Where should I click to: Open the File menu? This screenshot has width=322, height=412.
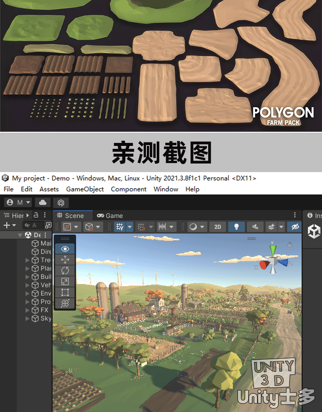(9, 189)
